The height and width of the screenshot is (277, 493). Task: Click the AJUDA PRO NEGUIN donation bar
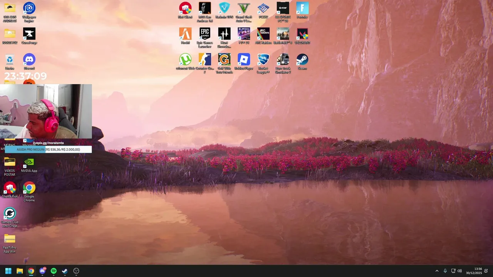(48, 149)
